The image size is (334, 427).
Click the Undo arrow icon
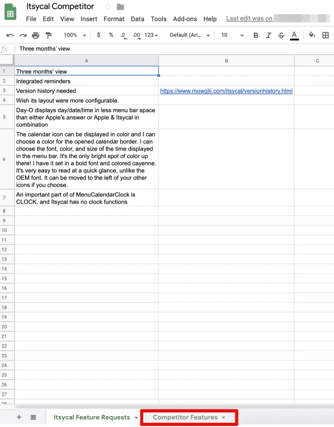pos(10,35)
